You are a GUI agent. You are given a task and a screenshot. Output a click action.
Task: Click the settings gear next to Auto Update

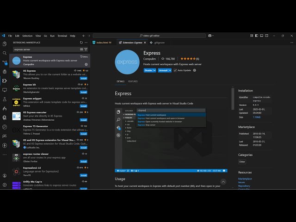(x=194, y=70)
